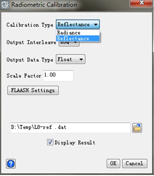154x176 pixels.
Task: Confirm with the OK button
Action: pos(113,163)
